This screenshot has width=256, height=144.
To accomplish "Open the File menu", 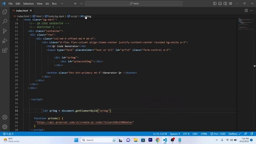I will 10,4.
